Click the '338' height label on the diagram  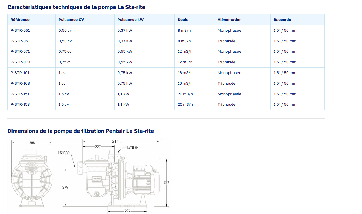pos(167,183)
